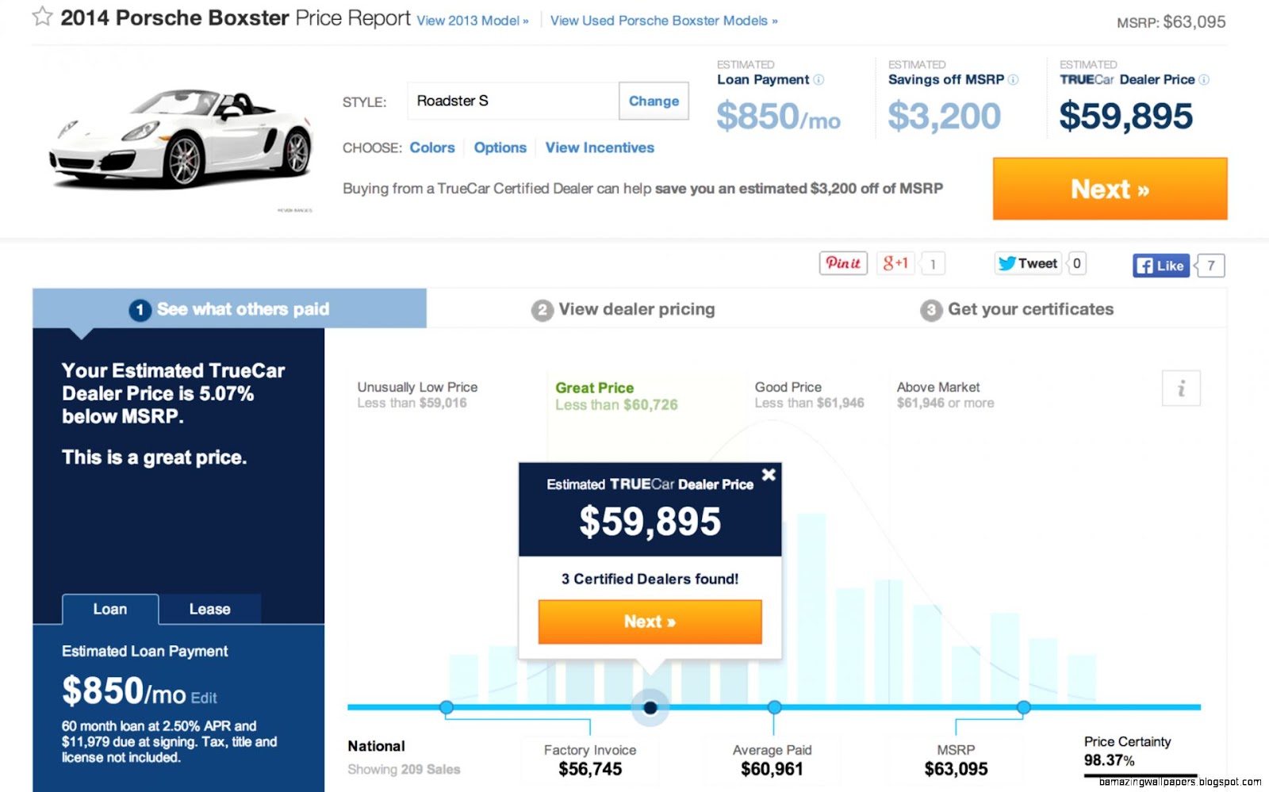
Task: Open the View Incentives link
Action: point(600,147)
